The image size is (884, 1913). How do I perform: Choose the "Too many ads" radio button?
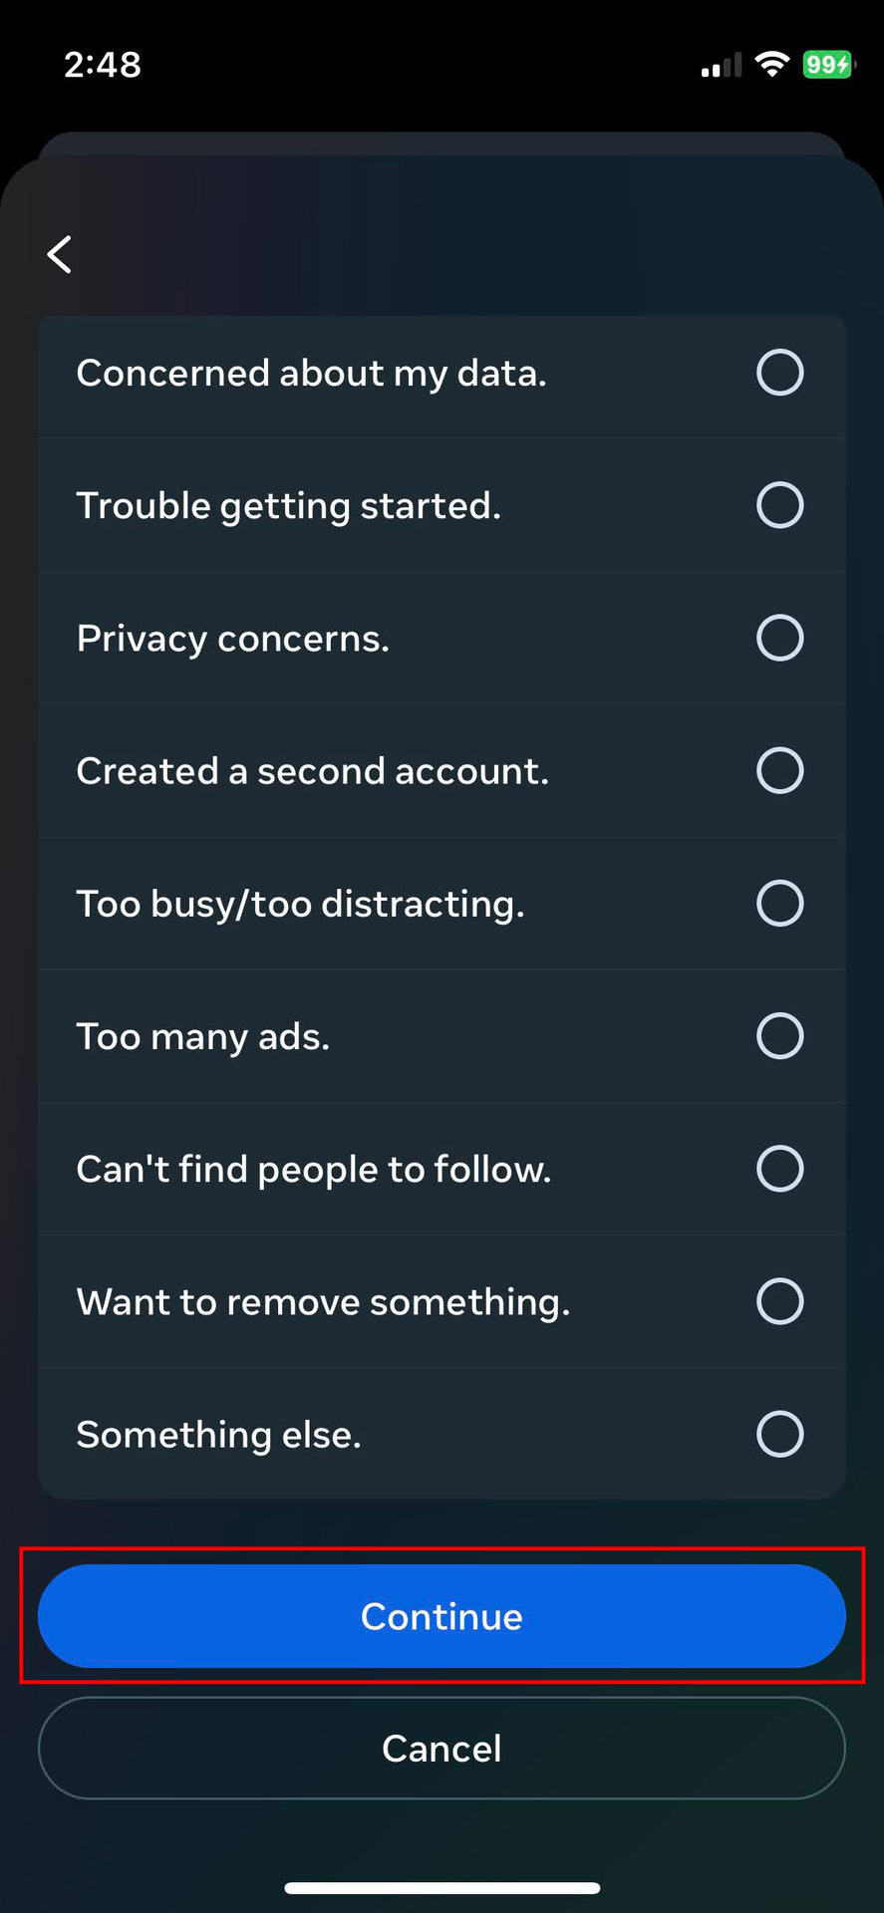(x=779, y=1036)
